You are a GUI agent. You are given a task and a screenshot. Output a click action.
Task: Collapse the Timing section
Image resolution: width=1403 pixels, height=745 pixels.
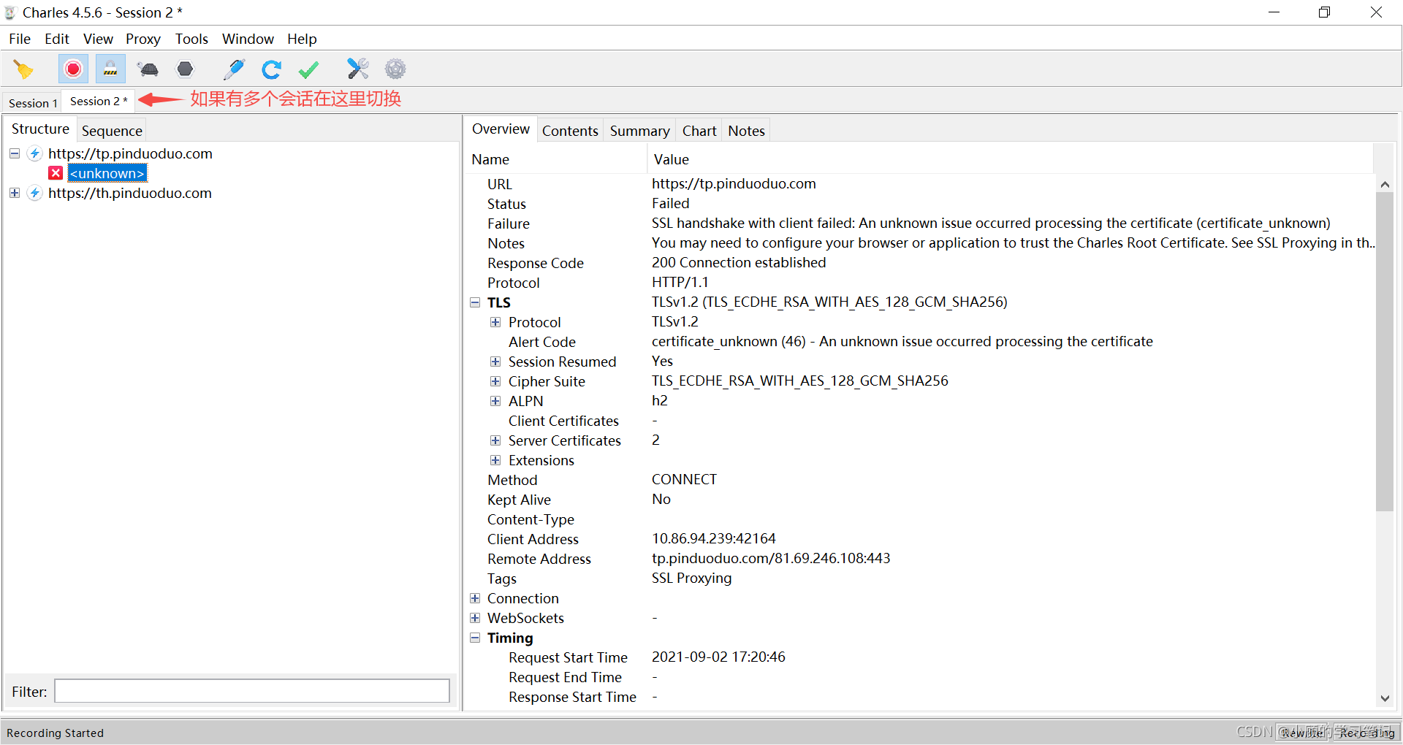[475, 638]
